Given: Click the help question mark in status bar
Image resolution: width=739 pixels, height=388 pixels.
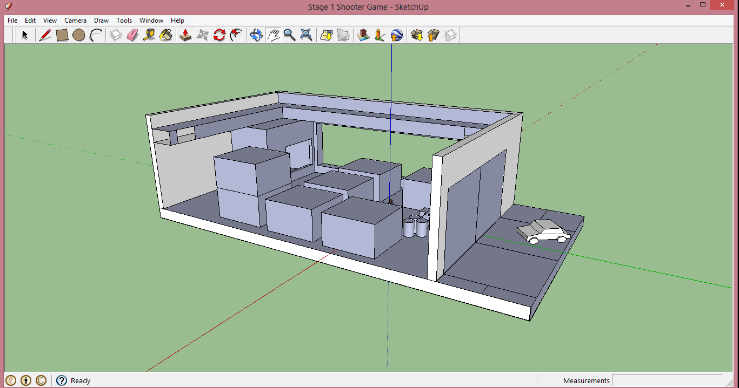Looking at the screenshot, I should pyautogui.click(x=61, y=380).
